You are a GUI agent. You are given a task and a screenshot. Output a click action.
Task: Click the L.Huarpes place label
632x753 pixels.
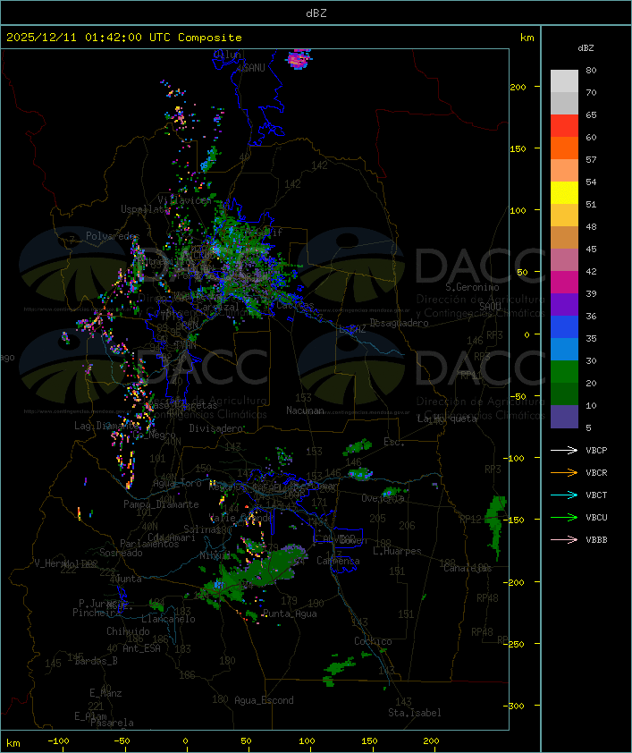click(397, 551)
